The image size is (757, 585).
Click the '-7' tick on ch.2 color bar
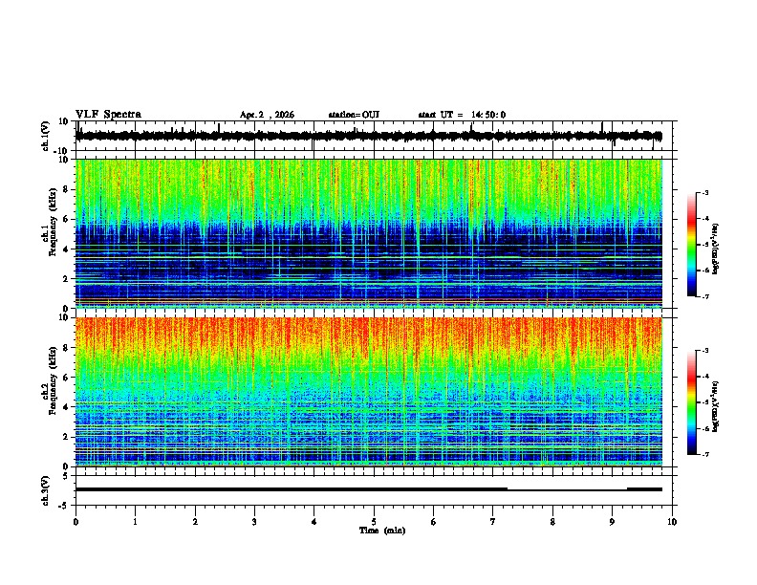[704, 454]
